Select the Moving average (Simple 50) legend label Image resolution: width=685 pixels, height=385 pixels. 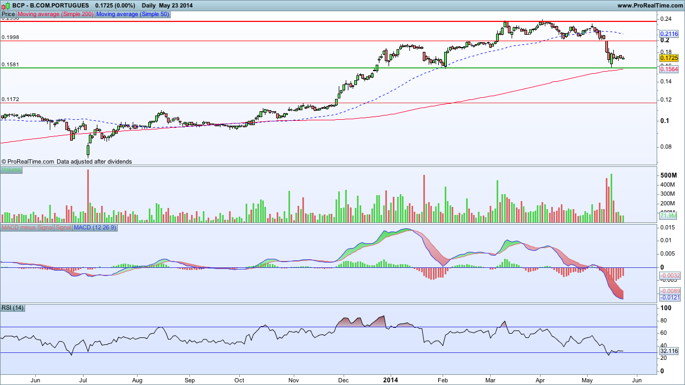[133, 14]
